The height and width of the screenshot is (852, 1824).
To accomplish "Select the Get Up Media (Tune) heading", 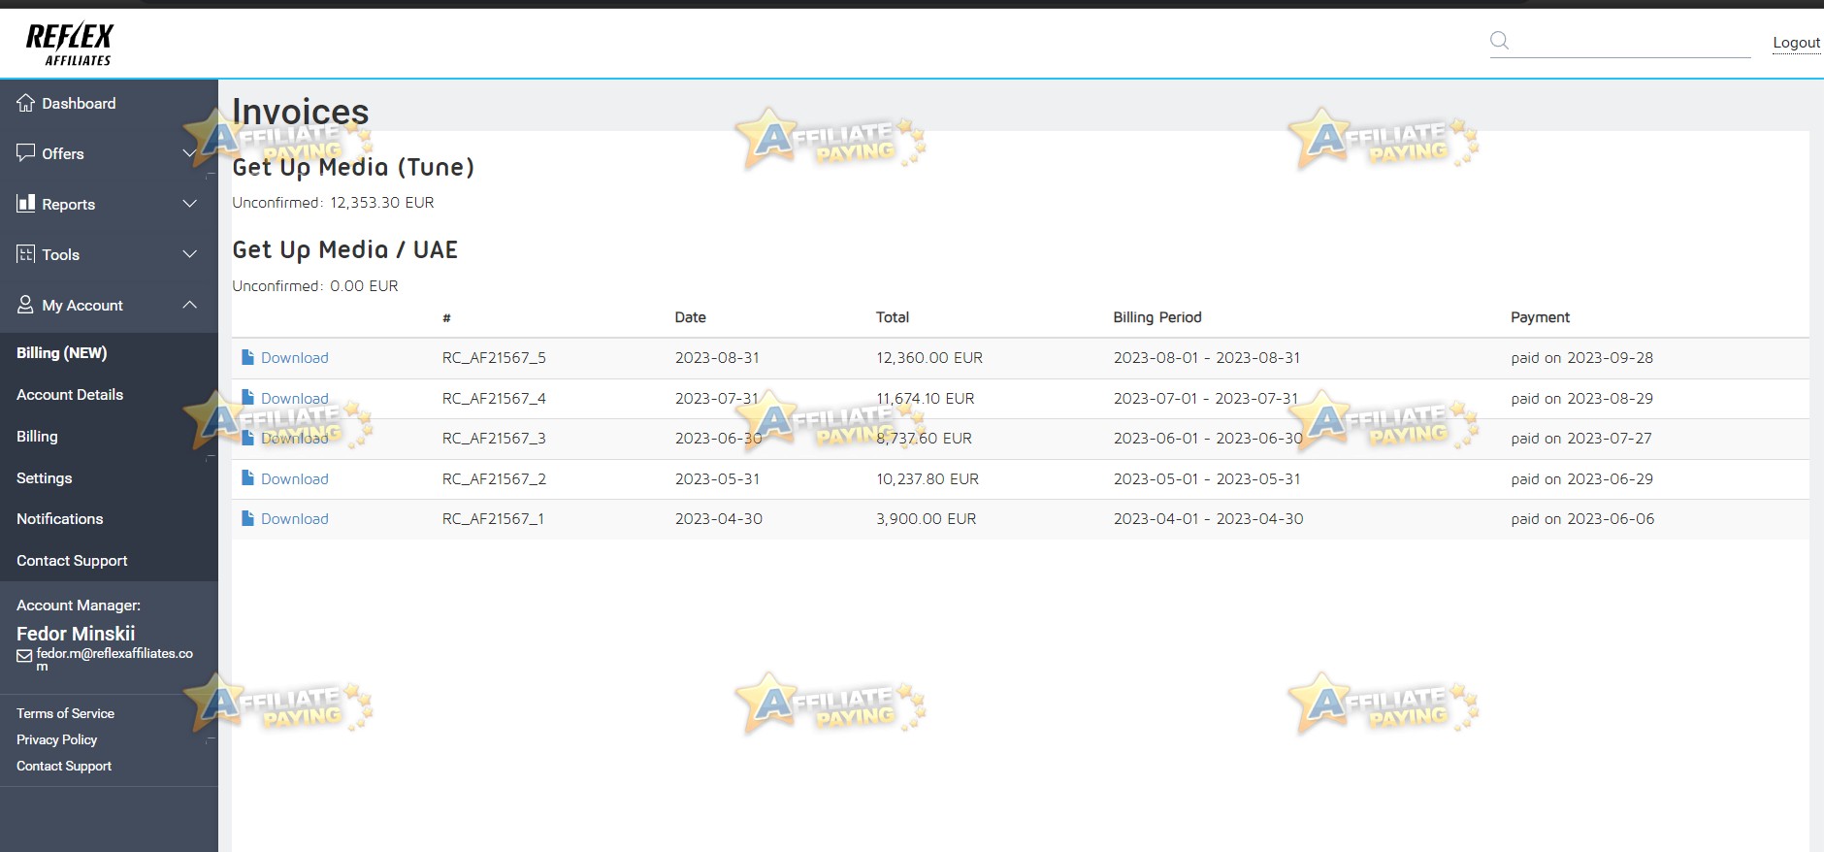I will coord(353,167).
